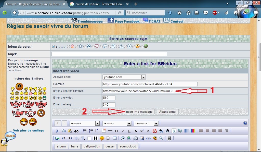Open the font color red A tool

click(x=155, y=131)
